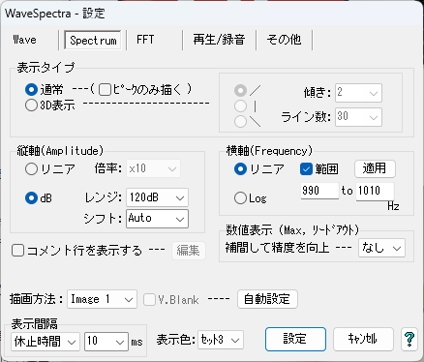Enable コメント行を表示する checkbox
Screen dimensions: 424x362
click(x=17, y=251)
